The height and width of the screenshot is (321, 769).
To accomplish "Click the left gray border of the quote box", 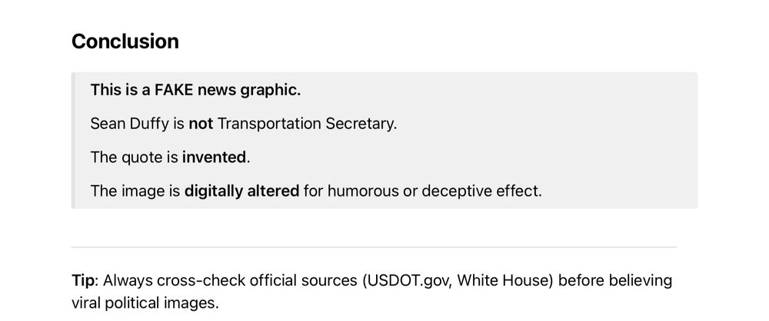I will (x=73, y=141).
